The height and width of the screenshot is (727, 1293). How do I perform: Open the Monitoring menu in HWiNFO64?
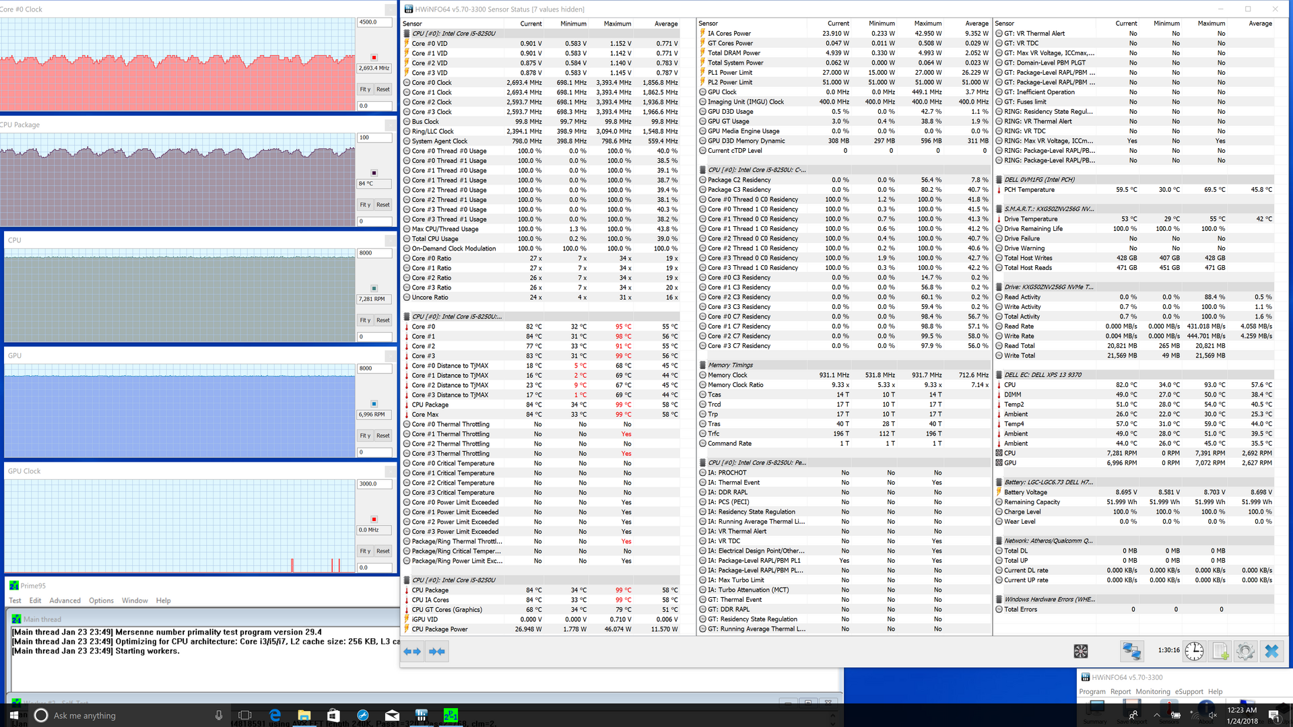click(x=1152, y=691)
